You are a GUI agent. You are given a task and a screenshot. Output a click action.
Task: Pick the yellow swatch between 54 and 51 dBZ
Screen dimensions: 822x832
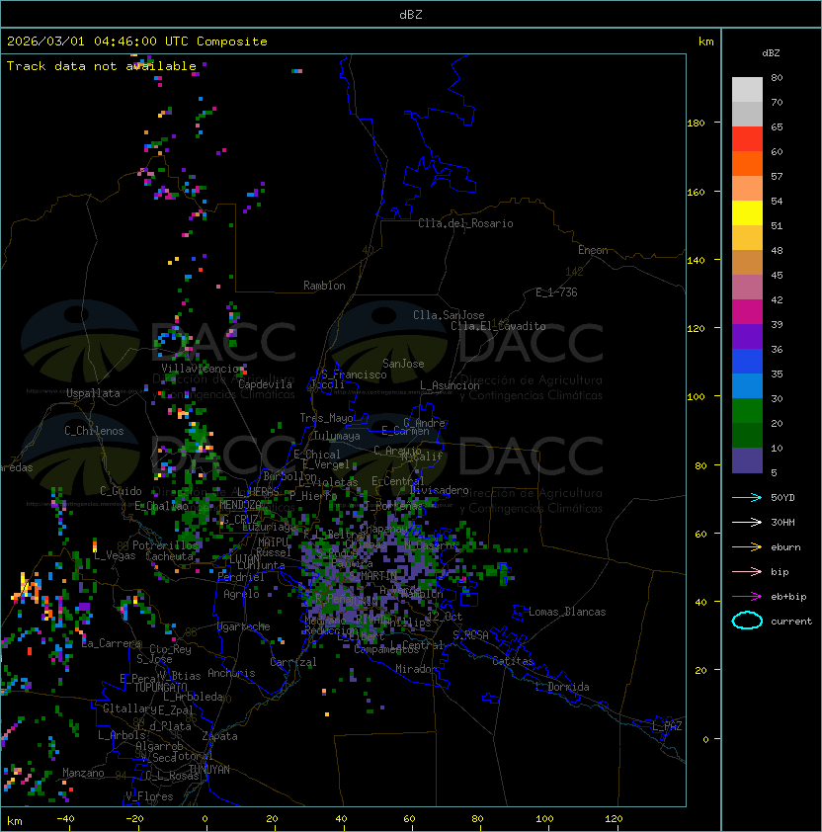747,213
